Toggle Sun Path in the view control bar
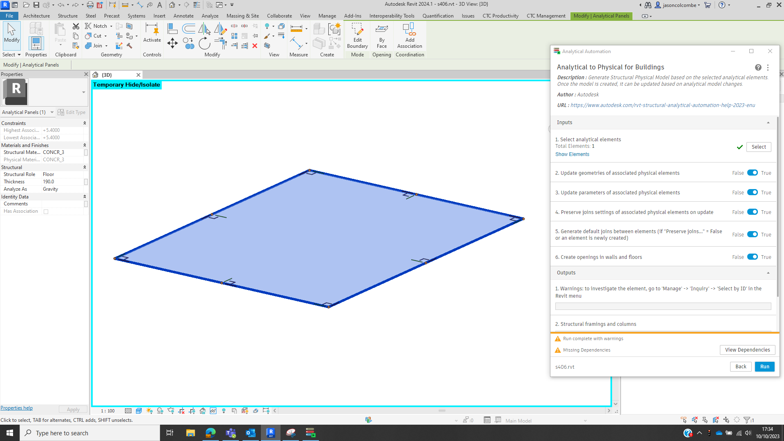This screenshot has height=441, width=784. click(149, 411)
